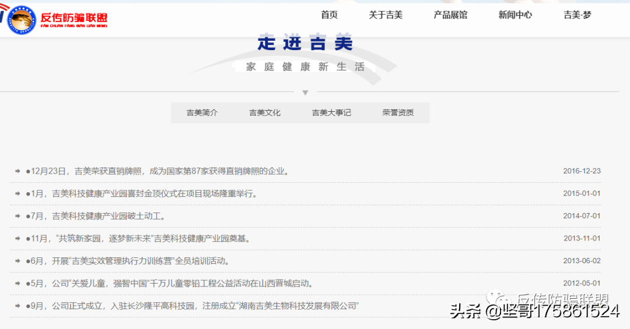Viewport: 630px width, 329px height.
Task: Click the arrow icon beside the 11月 entry
Action: [17, 239]
